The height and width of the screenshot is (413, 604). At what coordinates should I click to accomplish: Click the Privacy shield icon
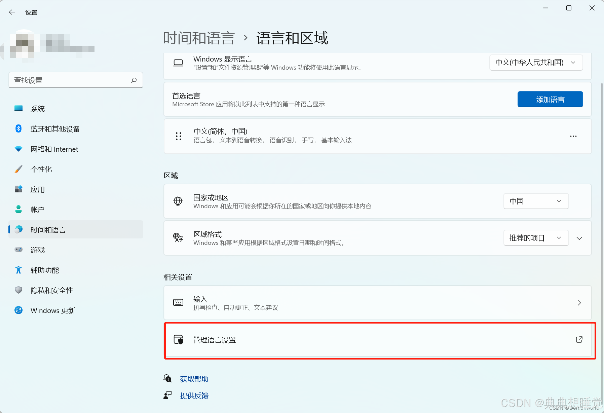click(x=18, y=290)
